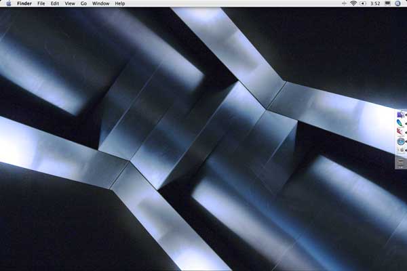Open the Finder application menu
Screen dimensions: 407x271
pos(24,3)
